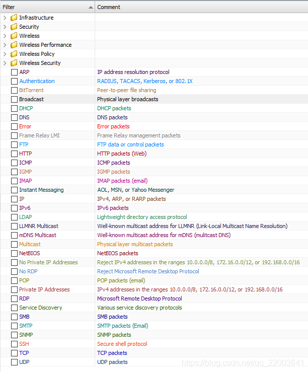Screen dimensions: 308x372
Task: Expand the Wireless Security folder
Action: point(5,63)
